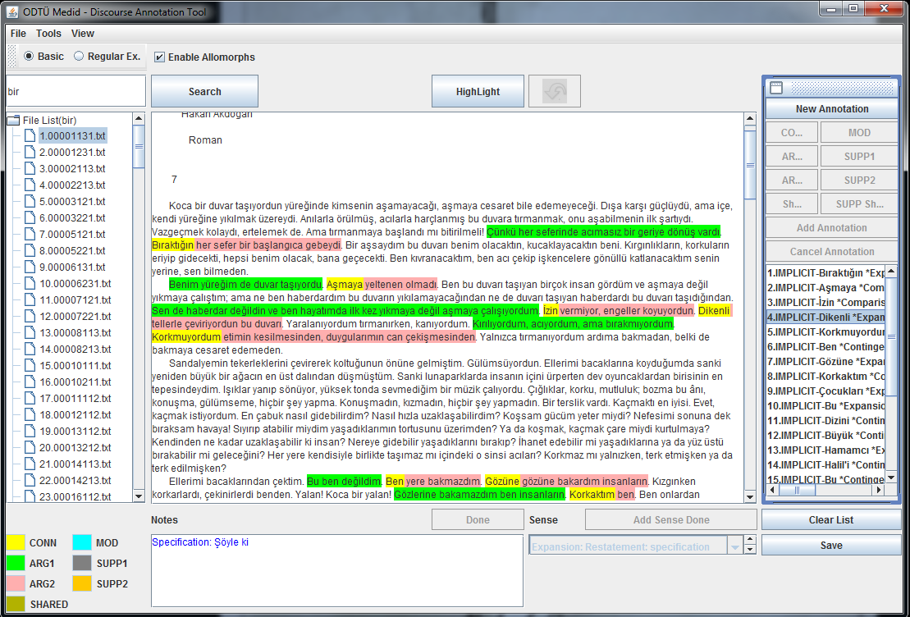Click the MOD annotation button
This screenshot has height=617, width=910.
click(x=859, y=132)
